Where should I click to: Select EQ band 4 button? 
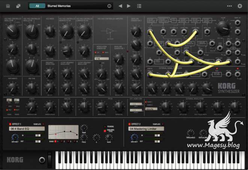pyautogui.click(x=74, y=141)
